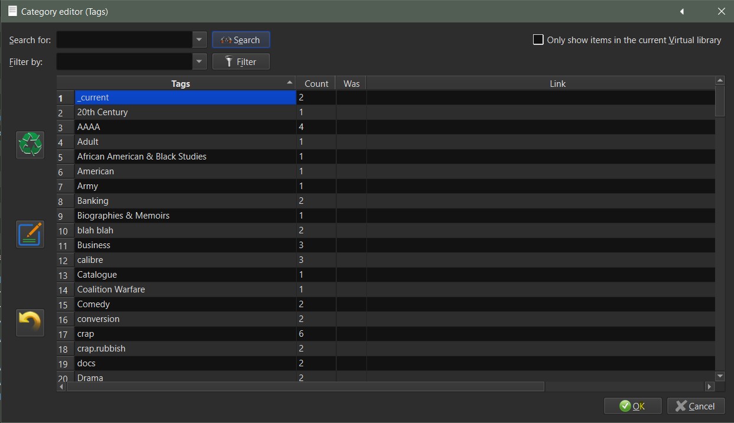Expand the 'Search for' dropdown arrow
The image size is (734, 423).
pyautogui.click(x=200, y=40)
